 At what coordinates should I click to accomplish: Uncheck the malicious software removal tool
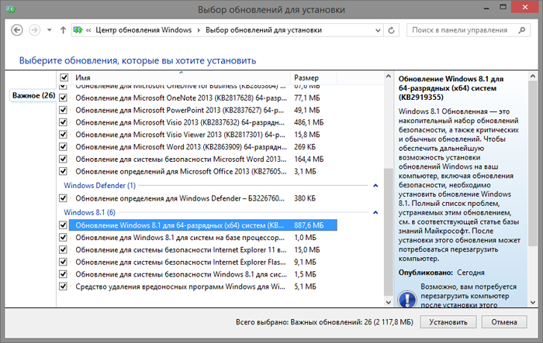point(63,286)
